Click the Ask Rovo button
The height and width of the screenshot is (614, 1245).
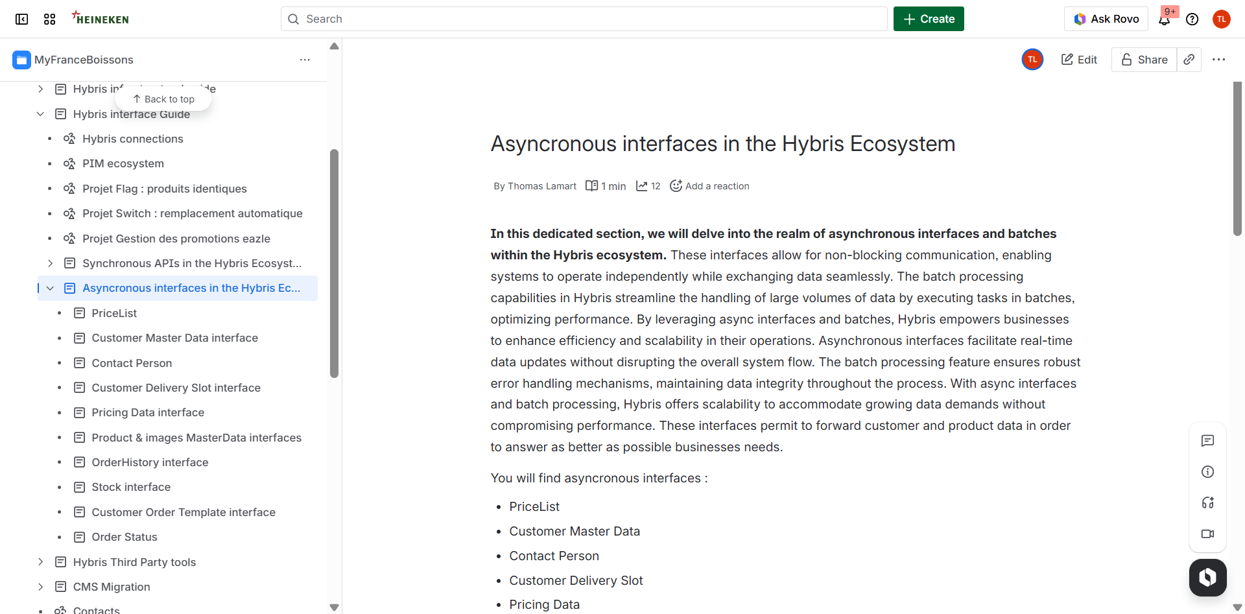click(1106, 19)
